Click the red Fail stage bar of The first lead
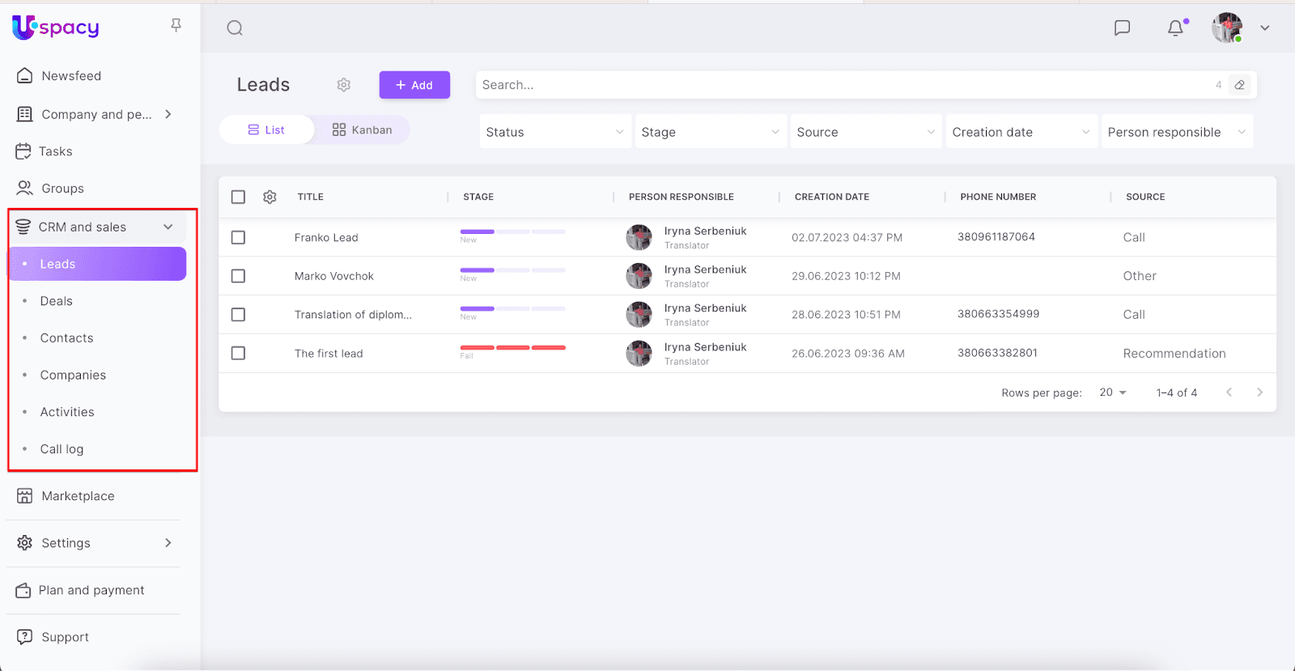Screen dimensions: 1295x671 (512, 348)
